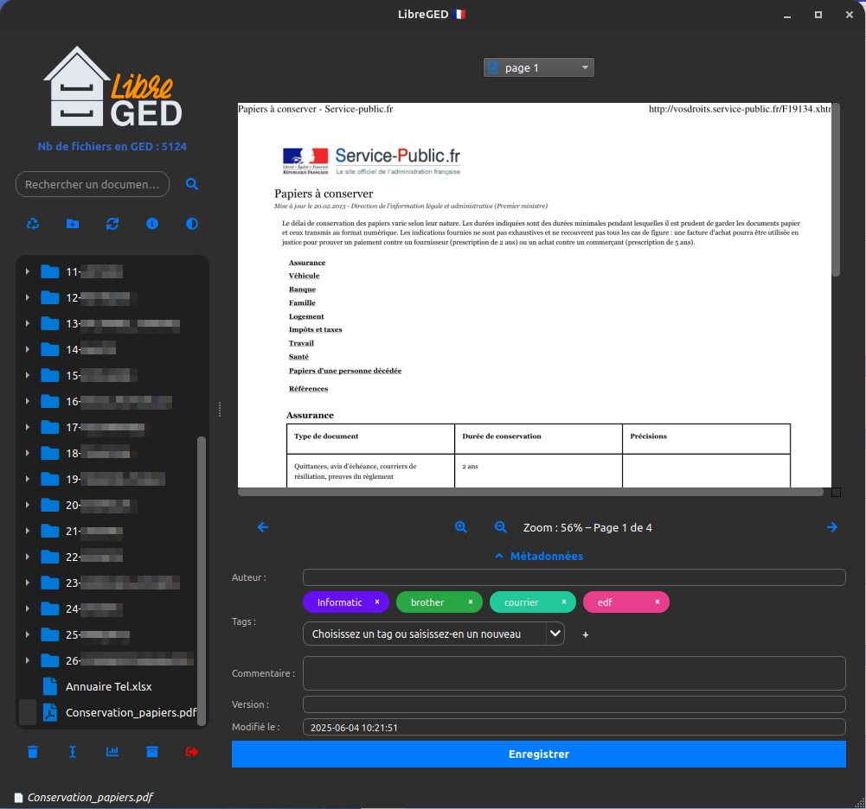Click the trash delete icon
Viewport: 866px width, 809px height.
pyautogui.click(x=33, y=751)
